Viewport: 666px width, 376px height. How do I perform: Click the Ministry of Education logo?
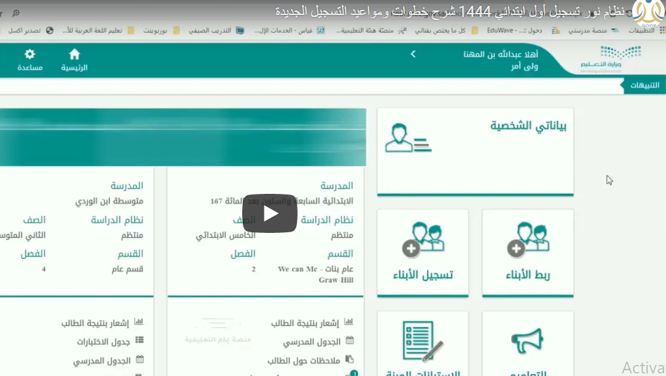(x=602, y=59)
